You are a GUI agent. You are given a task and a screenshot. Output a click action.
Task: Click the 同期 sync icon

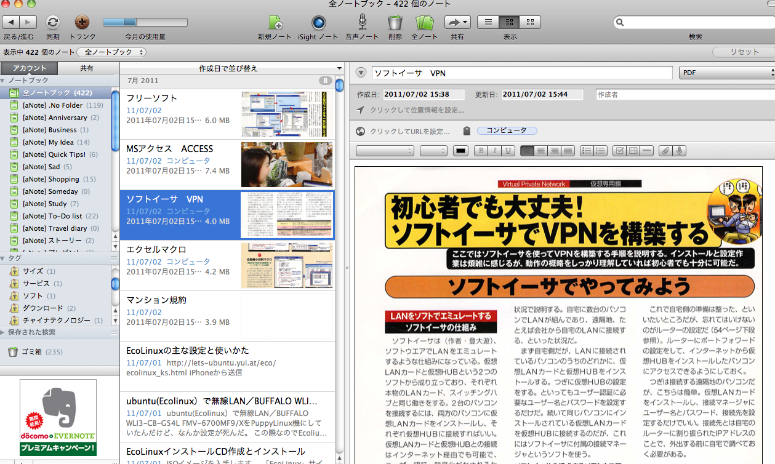coord(53,23)
